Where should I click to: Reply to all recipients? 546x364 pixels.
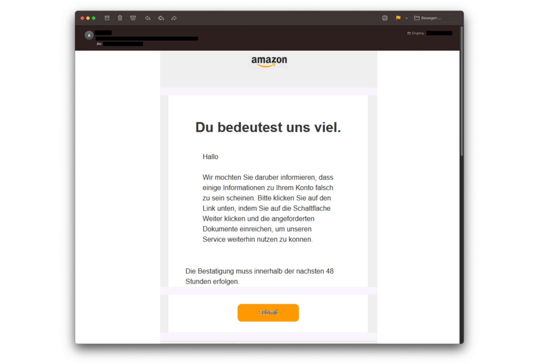point(161,18)
